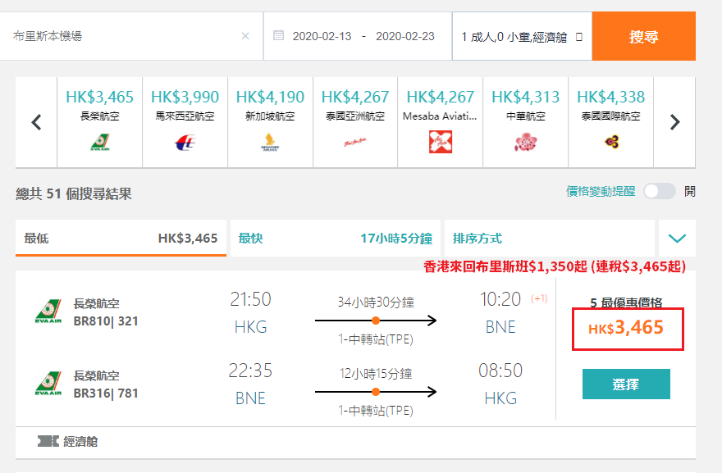Click the orange 搜尋 search button
This screenshot has height=473, width=722.
pyautogui.click(x=644, y=36)
